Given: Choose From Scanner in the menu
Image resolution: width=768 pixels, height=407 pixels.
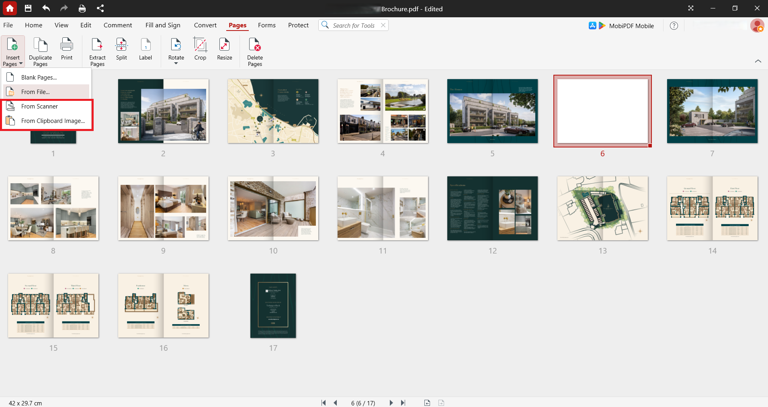Looking at the screenshot, I should 39,106.
